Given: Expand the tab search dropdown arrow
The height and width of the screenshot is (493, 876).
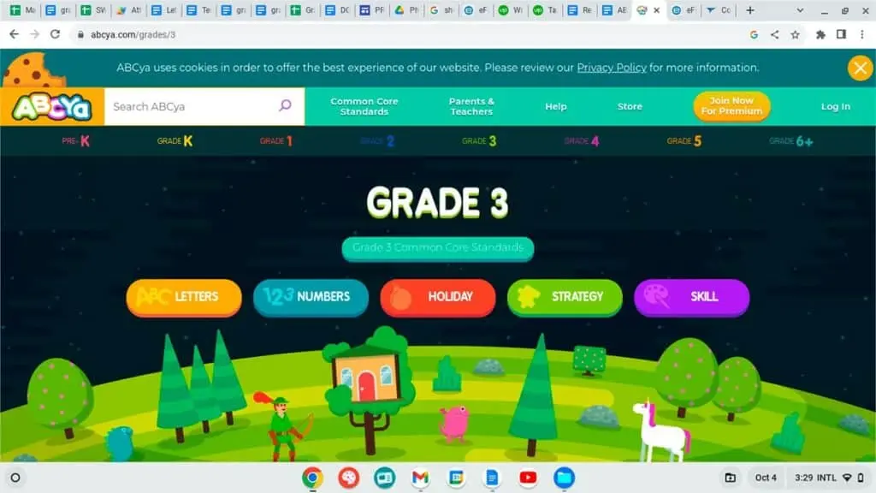Looking at the screenshot, I should tap(800, 10).
